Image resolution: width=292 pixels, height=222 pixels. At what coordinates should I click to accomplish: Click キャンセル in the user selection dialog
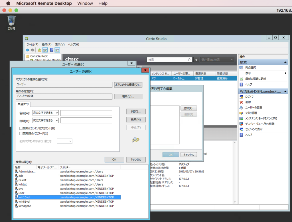coord(136,160)
